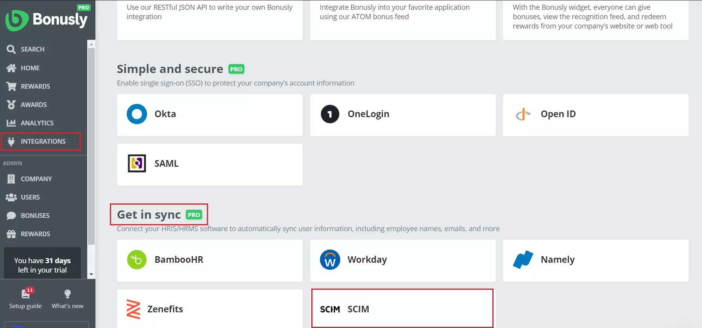Open the Namely integration card
Image resolution: width=702 pixels, height=328 pixels.
[596, 261]
